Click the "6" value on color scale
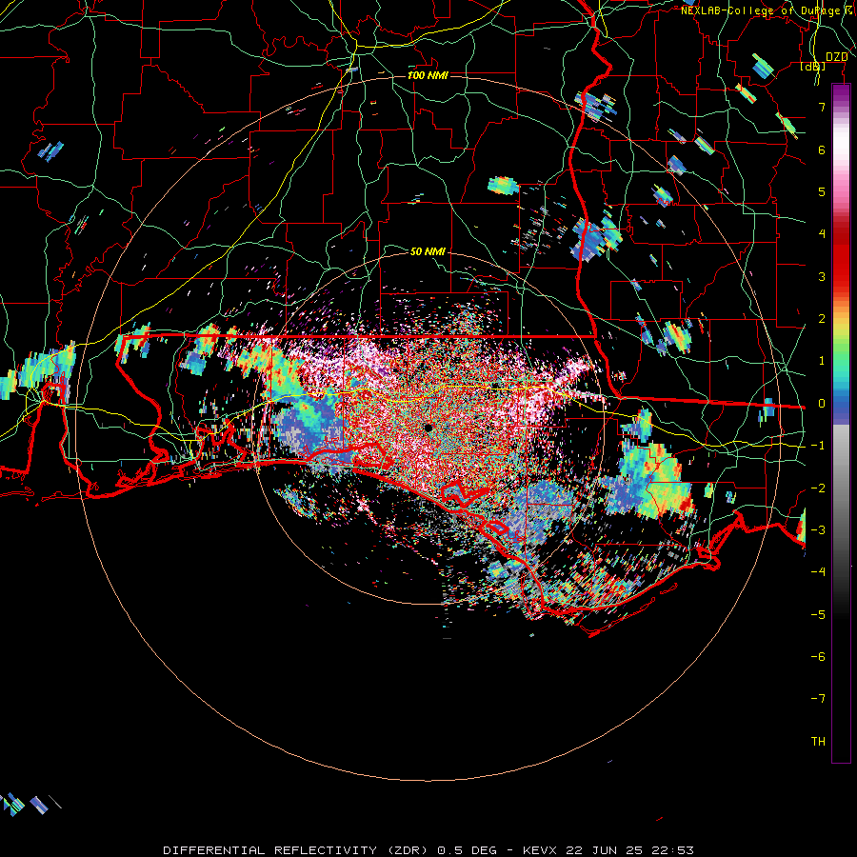The width and height of the screenshot is (857, 857). point(822,149)
